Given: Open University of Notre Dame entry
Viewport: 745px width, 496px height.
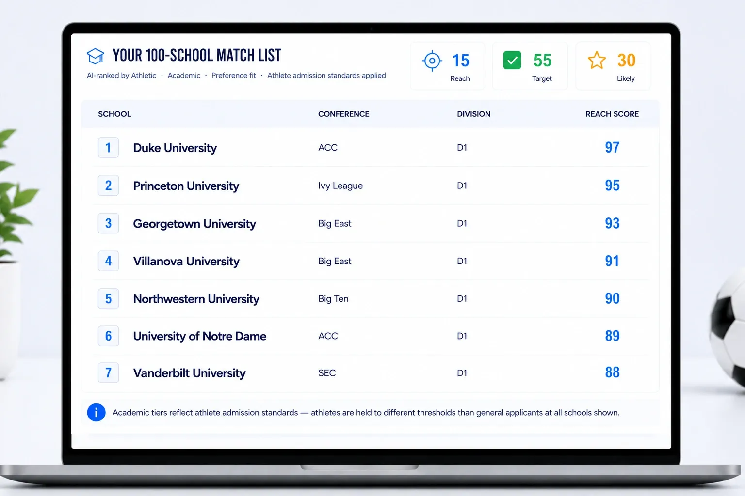Looking at the screenshot, I should point(200,336).
